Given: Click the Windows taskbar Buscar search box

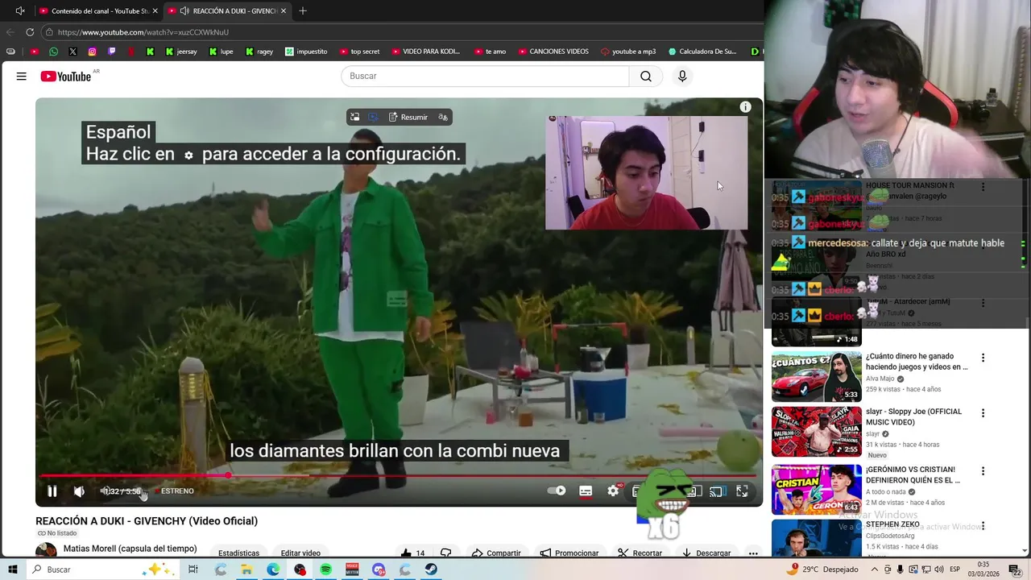Looking at the screenshot, I should (x=104, y=570).
